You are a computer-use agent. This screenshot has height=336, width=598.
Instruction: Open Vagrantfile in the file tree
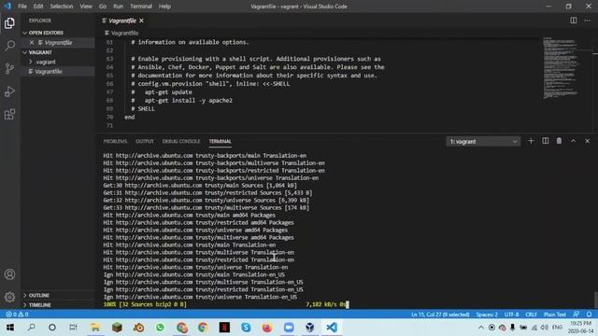tap(49, 71)
